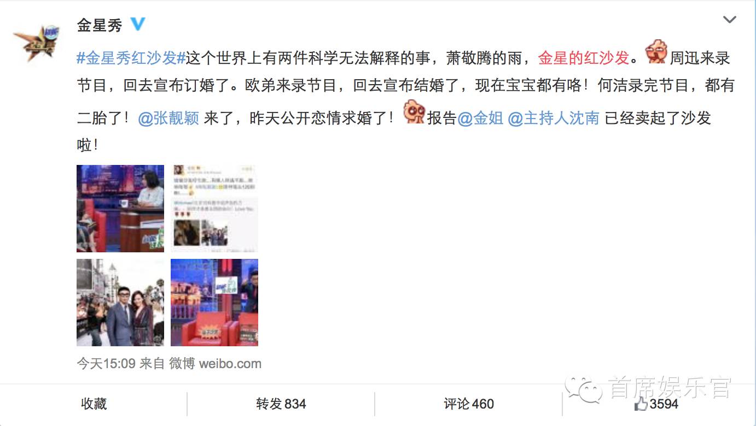Expand the post options chevron arrow

730,20
